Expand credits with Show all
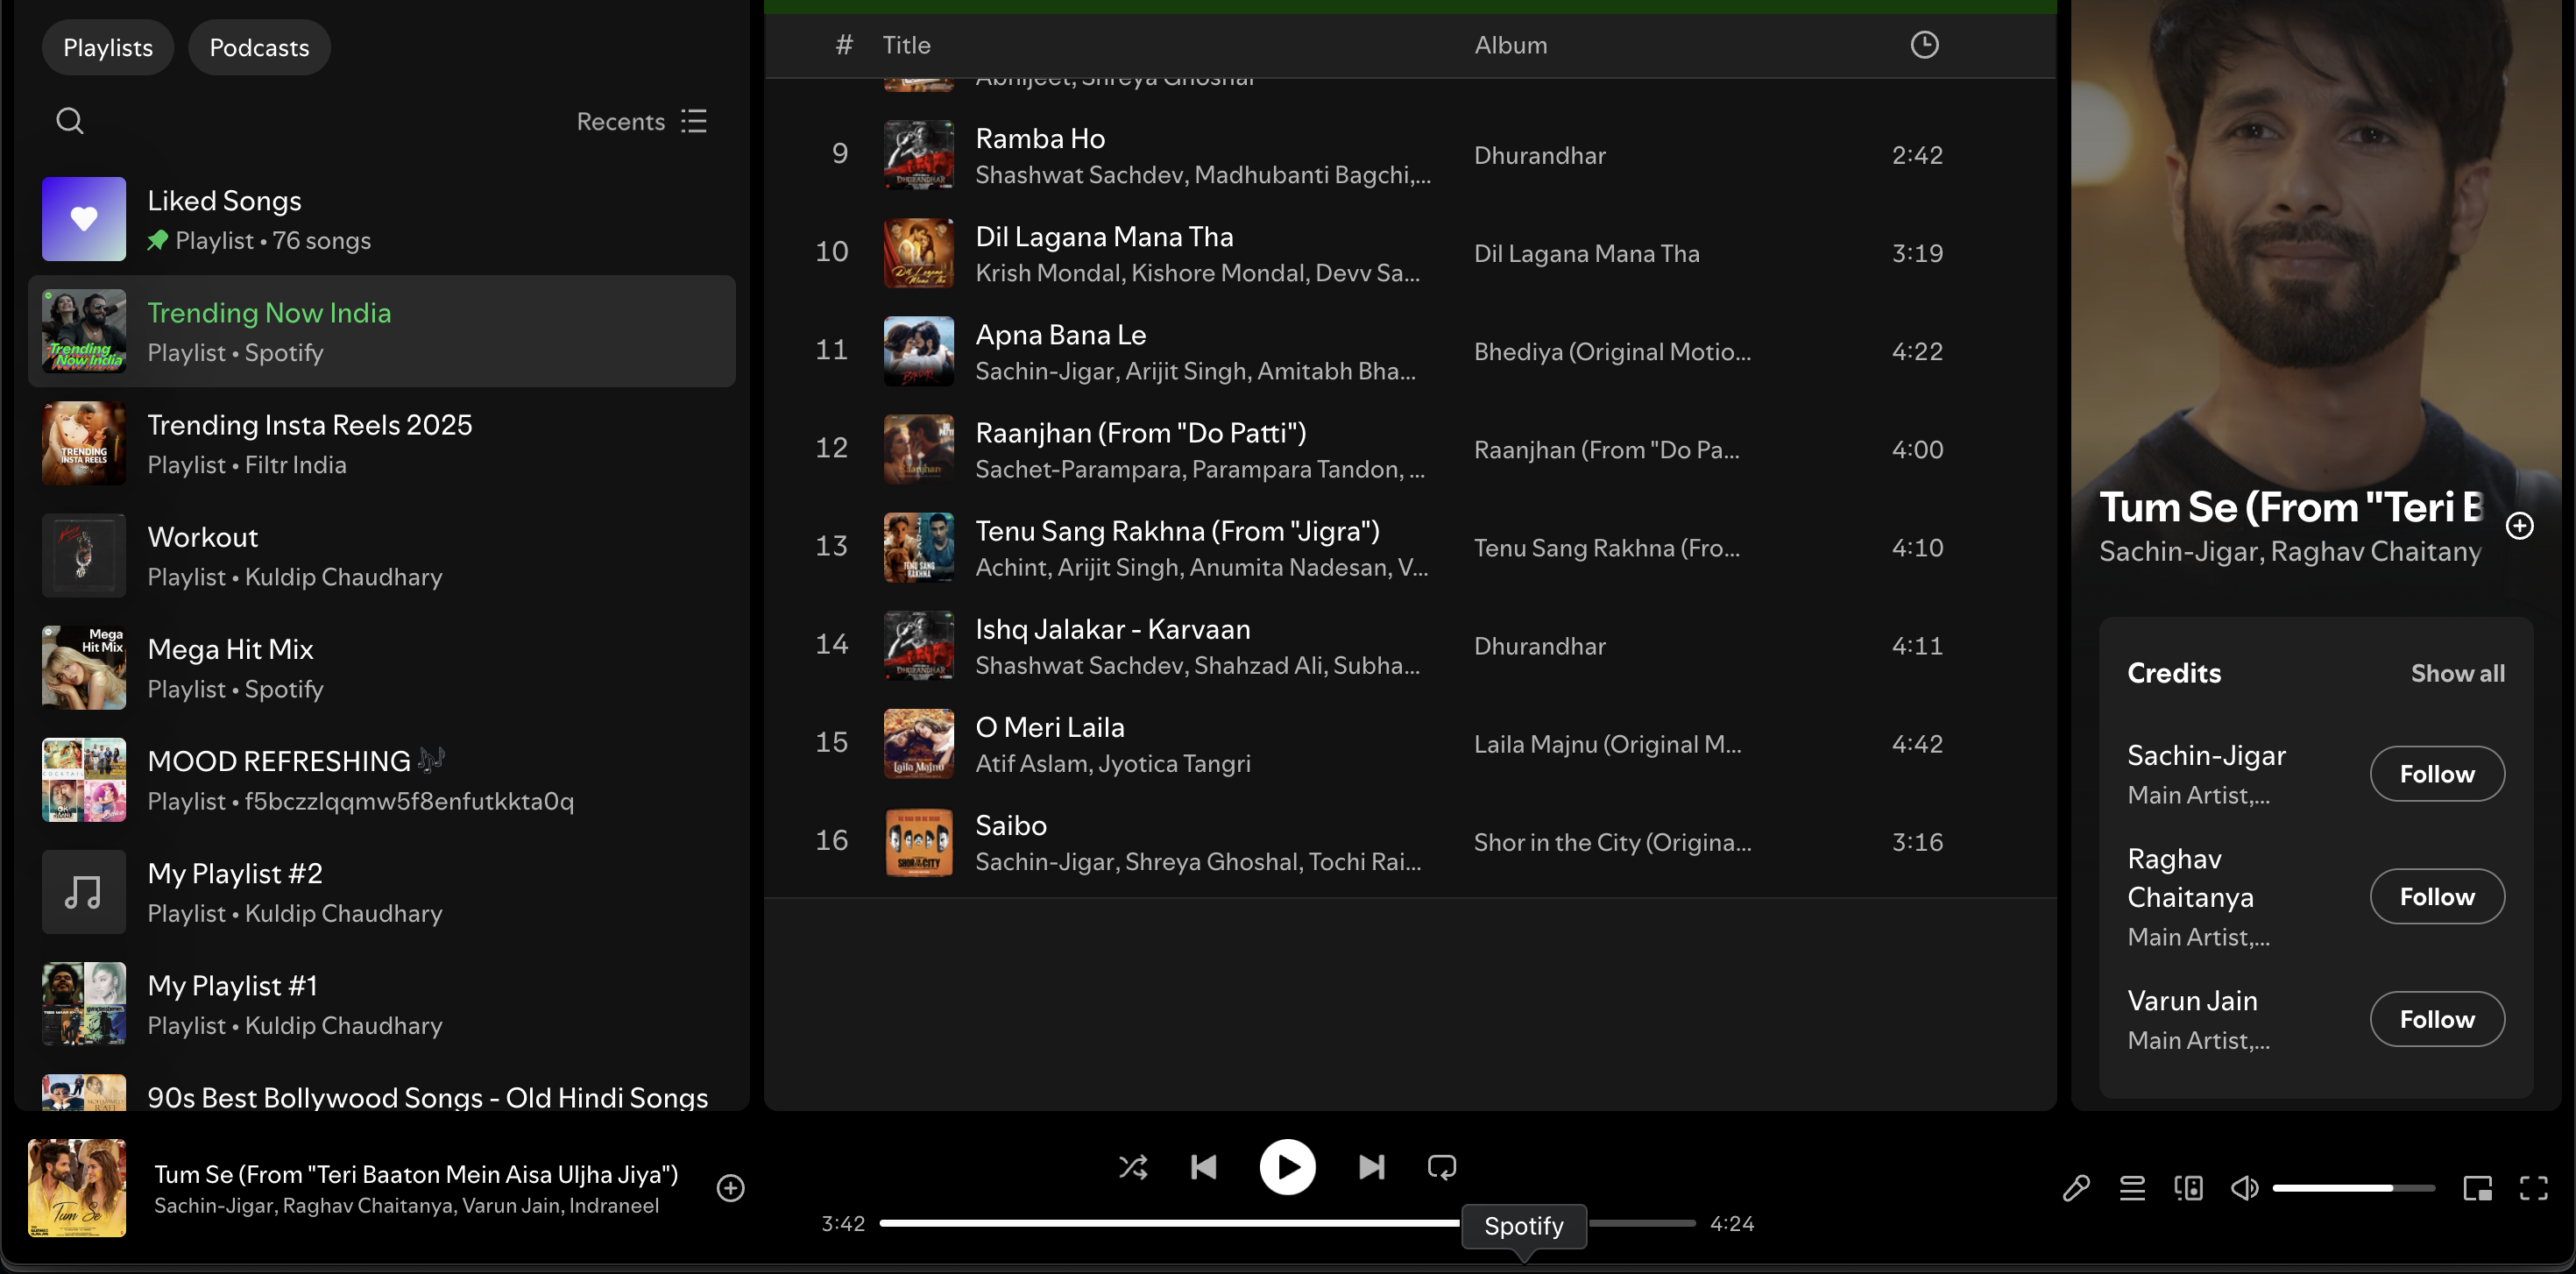2576x1274 pixels. [2457, 673]
